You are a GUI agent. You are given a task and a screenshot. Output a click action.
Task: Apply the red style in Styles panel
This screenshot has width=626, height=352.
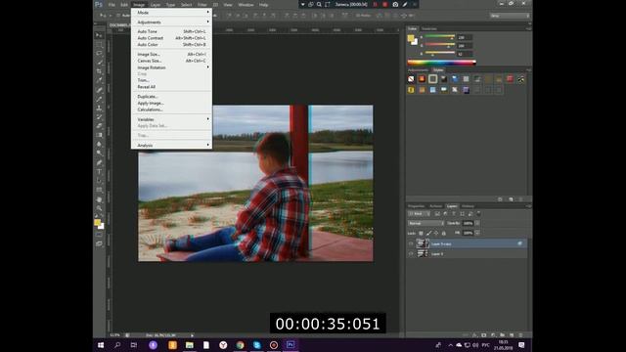pos(511,79)
